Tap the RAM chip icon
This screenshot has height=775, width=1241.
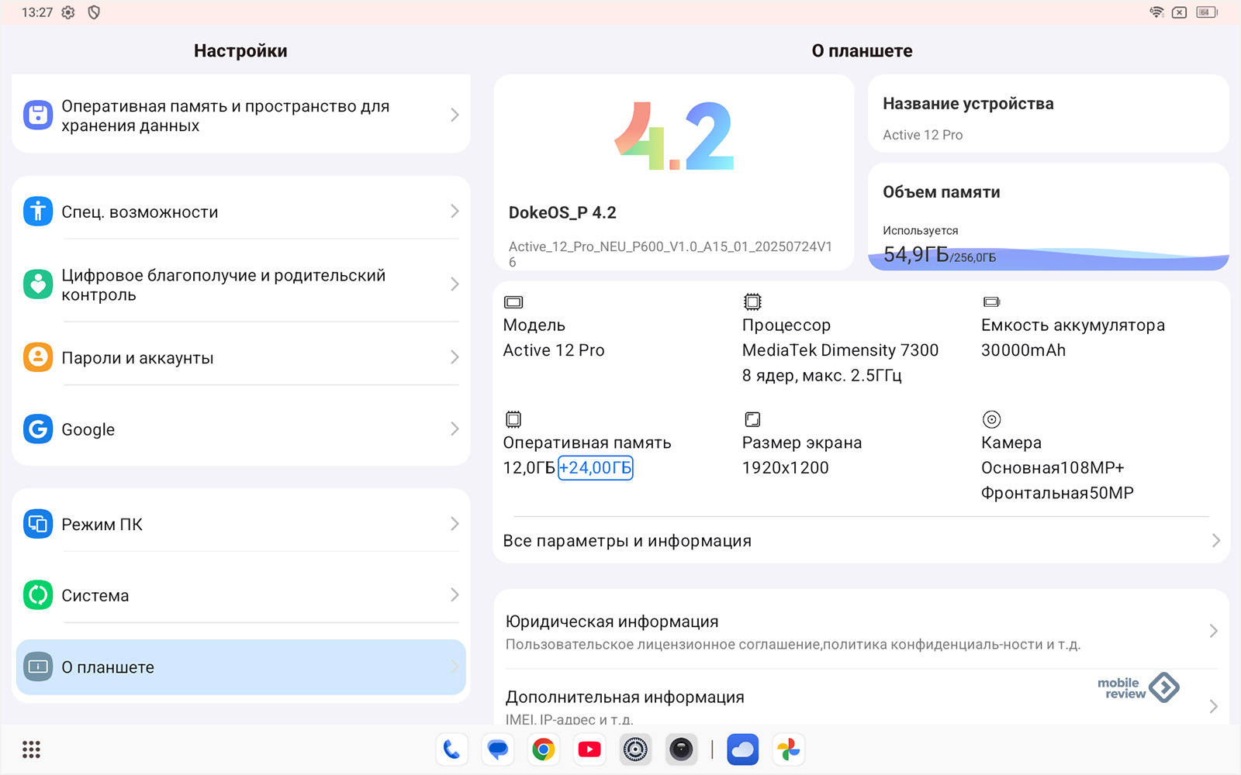[513, 419]
